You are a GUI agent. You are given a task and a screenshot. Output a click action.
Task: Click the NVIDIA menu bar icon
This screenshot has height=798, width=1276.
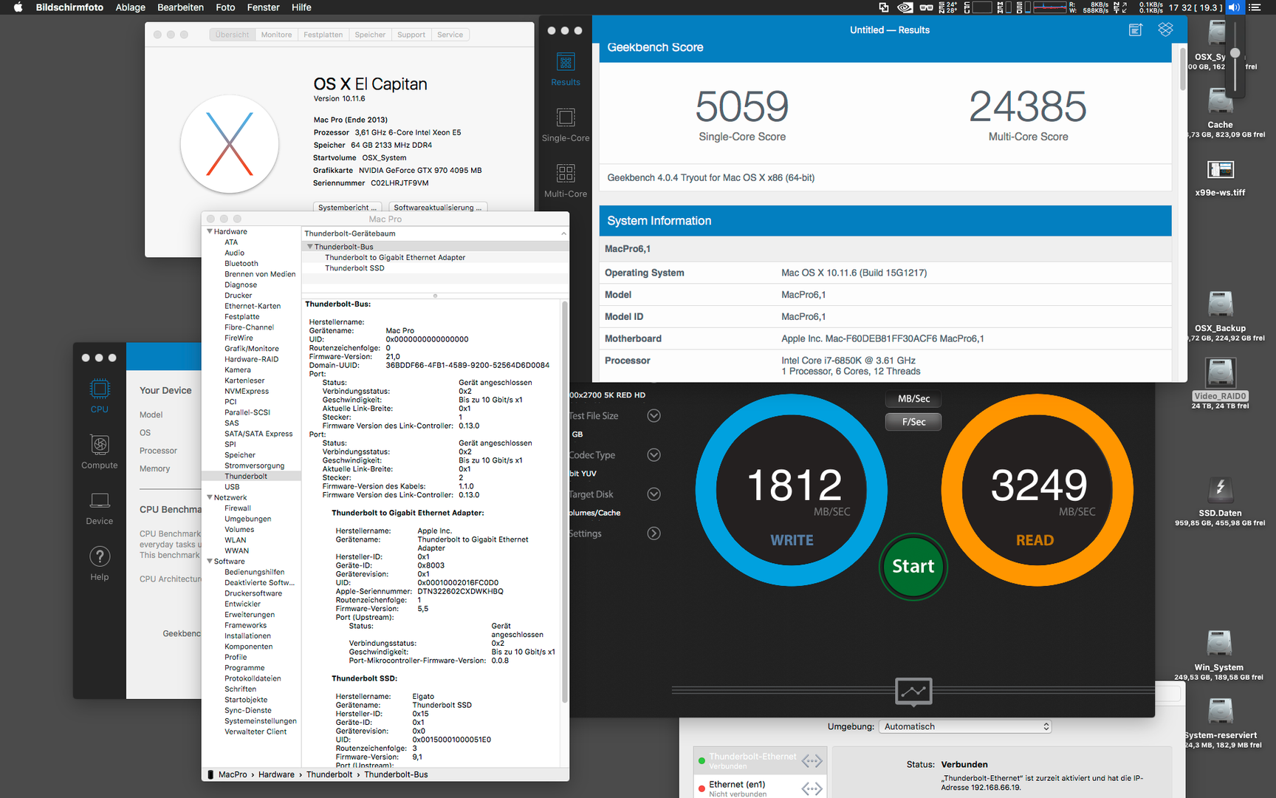pyautogui.click(x=905, y=7)
